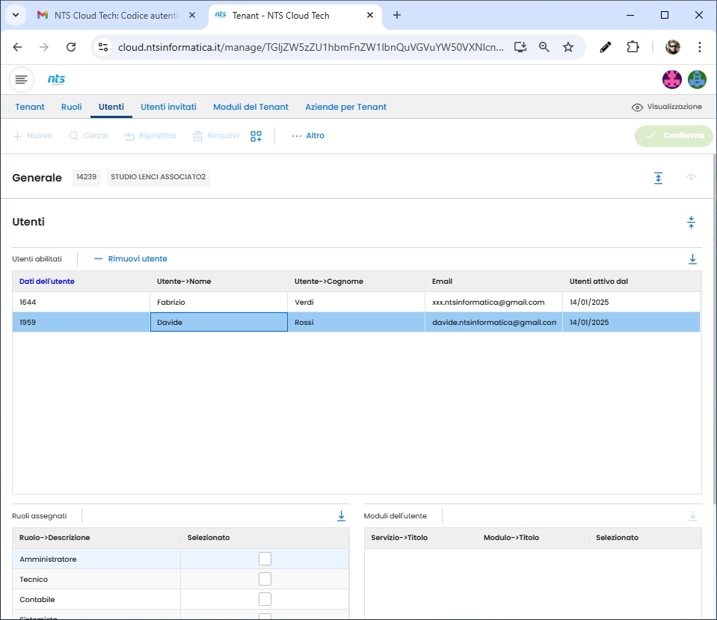Click the download icon in Ruoli assegnati

click(x=341, y=516)
